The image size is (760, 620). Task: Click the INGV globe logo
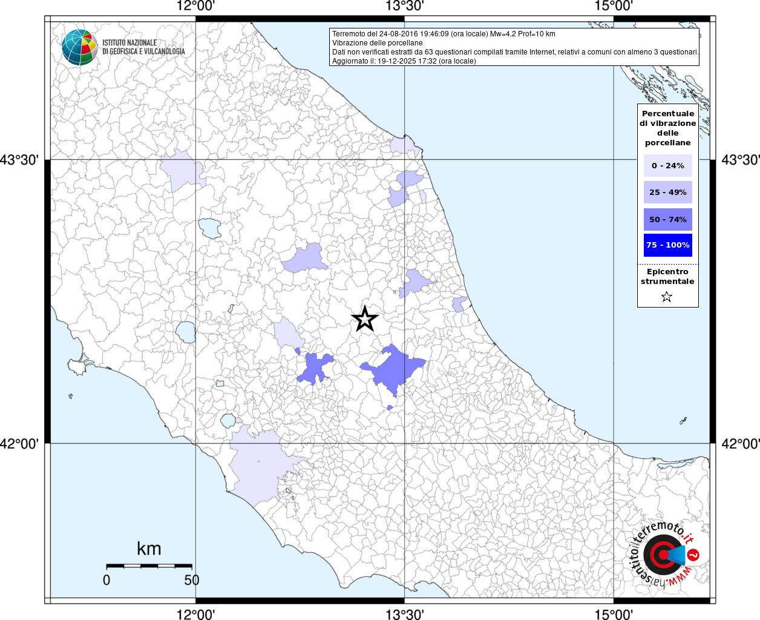point(79,47)
